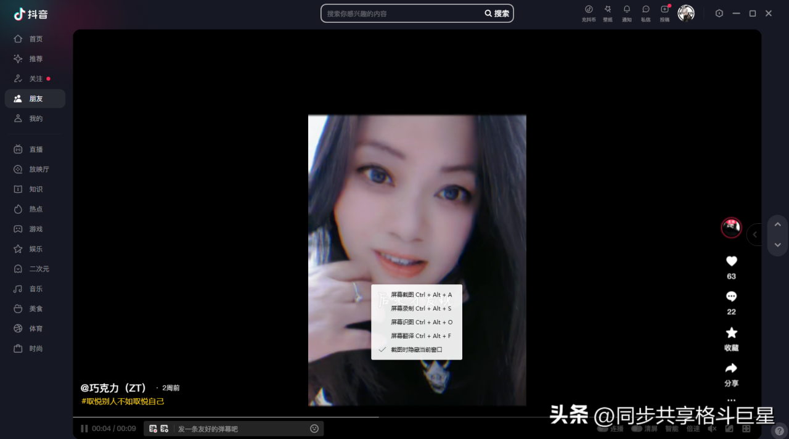Collapse the right panel via side arrow
Screen dimensions: 789x439
(754, 234)
